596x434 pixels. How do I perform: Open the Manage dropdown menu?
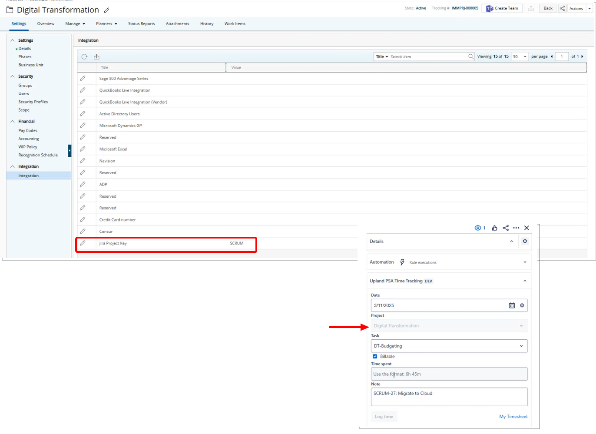click(x=75, y=23)
